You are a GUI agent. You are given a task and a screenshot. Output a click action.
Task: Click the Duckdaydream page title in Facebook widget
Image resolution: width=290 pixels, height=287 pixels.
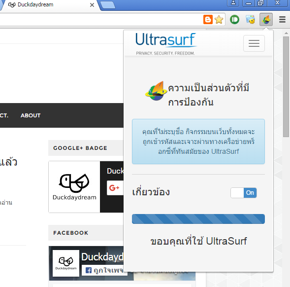[x=102, y=257]
